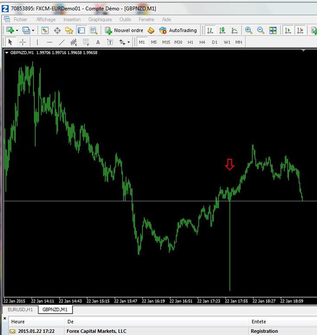
Task: Switch to H1 timeframe
Action: [190, 42]
